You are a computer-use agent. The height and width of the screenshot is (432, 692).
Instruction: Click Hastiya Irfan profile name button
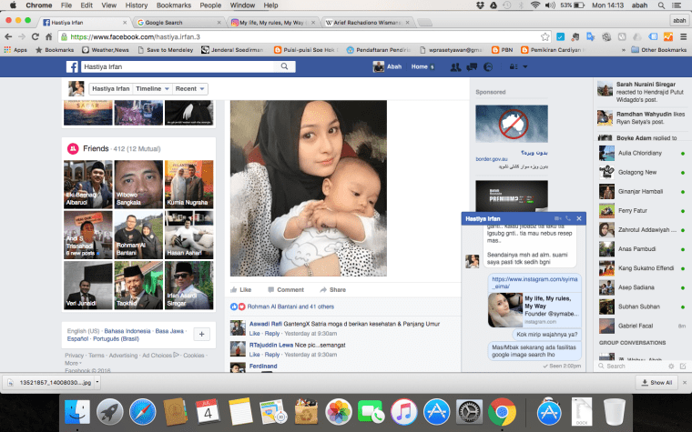(x=111, y=89)
